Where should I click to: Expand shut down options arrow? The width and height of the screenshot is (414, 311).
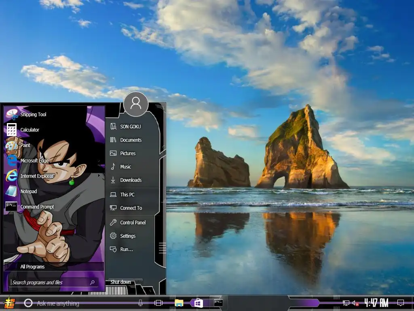point(138,282)
